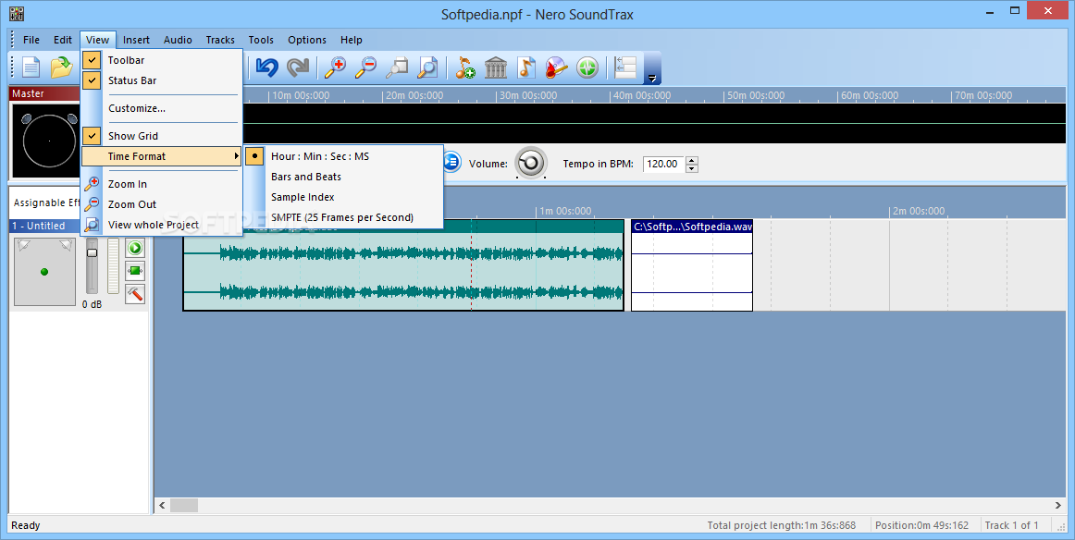Click the Open project folder icon
This screenshot has width=1075, height=540.
pos(62,67)
